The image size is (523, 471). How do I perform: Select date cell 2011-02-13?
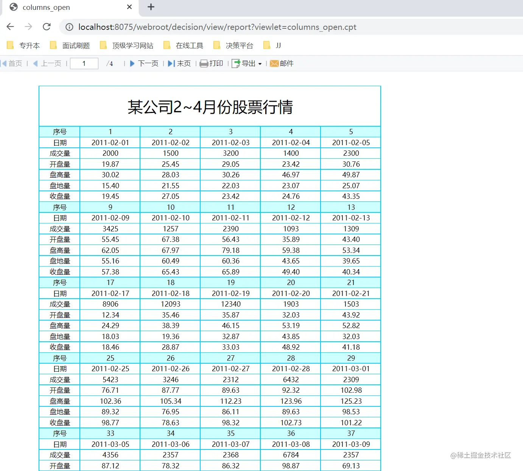coord(351,218)
